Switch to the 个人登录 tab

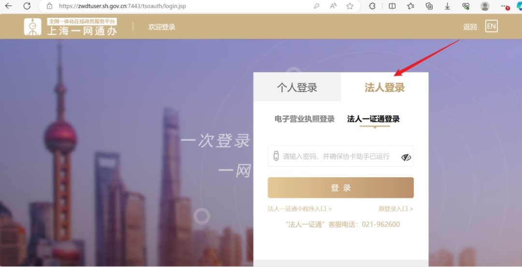point(297,87)
